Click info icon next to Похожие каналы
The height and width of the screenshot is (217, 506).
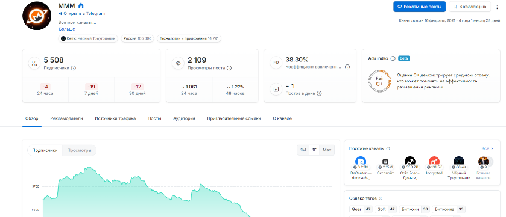point(388,149)
